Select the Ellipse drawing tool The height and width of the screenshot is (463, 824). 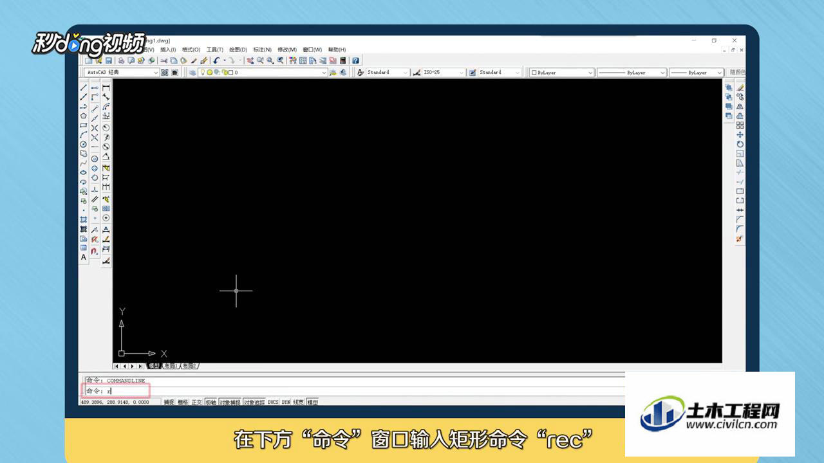click(84, 172)
